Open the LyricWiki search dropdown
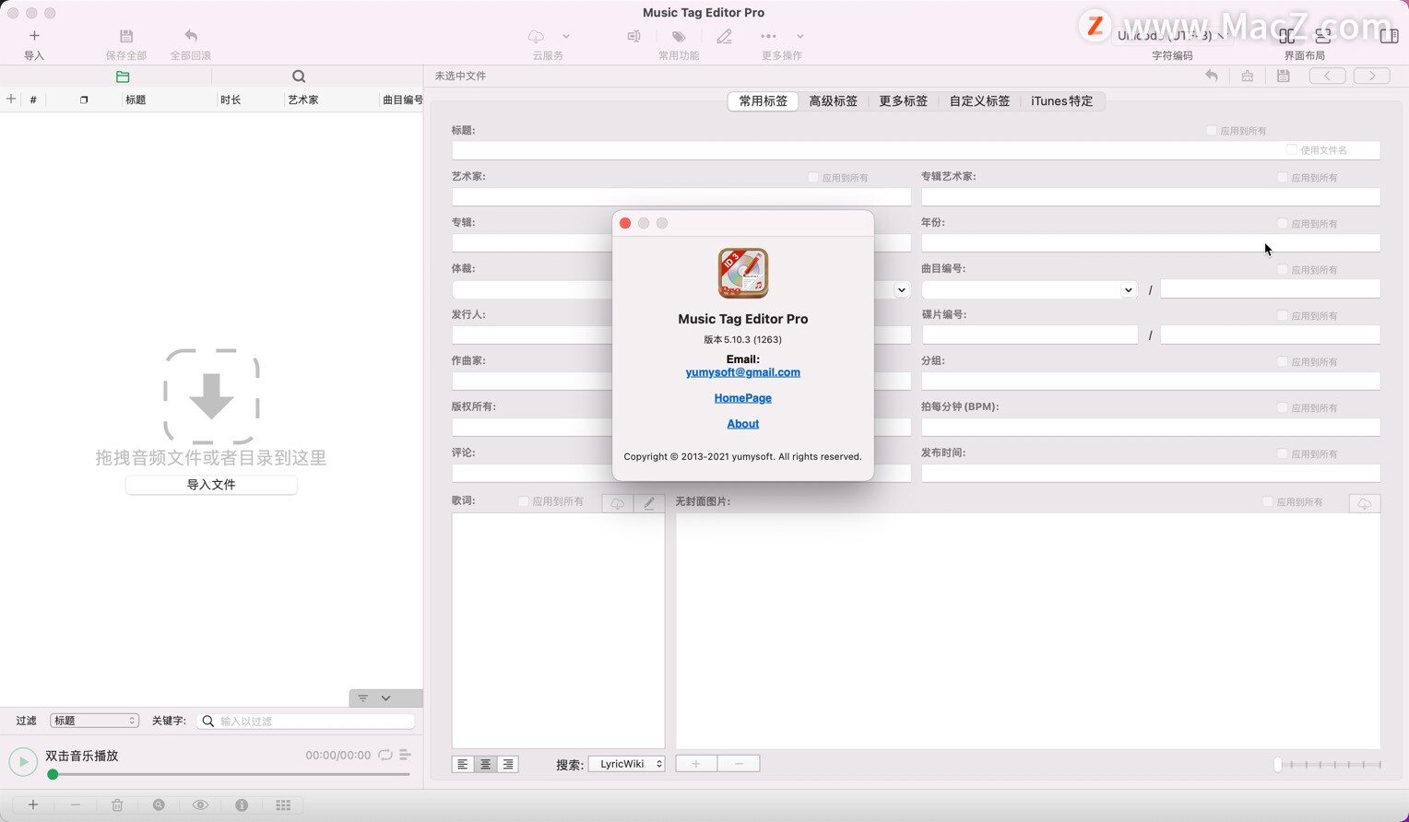Viewport: 1409px width, 822px height. (627, 764)
